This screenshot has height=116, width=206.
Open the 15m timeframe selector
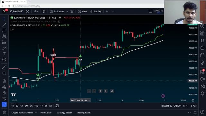[36, 12]
